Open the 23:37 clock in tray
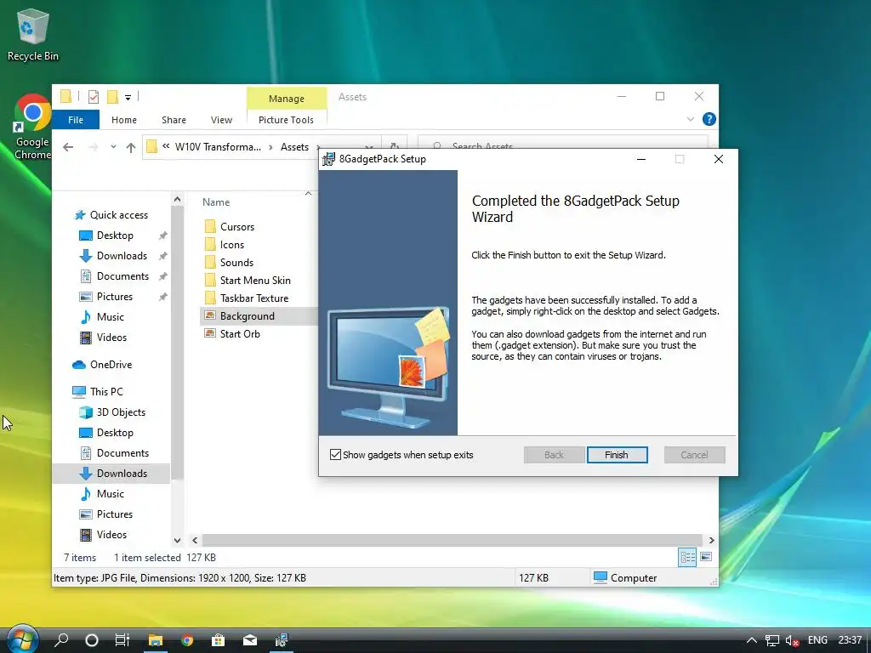Screen dimensions: 871x653 850,640
